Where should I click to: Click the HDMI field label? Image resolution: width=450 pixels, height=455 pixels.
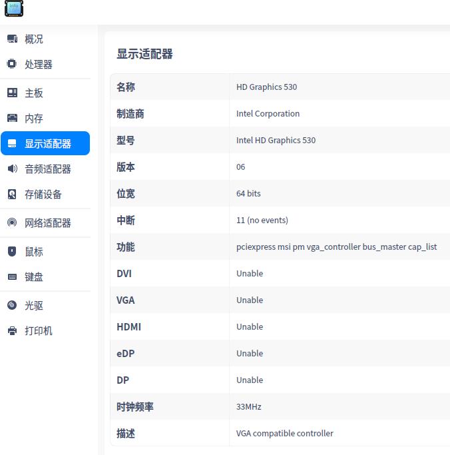coord(128,327)
